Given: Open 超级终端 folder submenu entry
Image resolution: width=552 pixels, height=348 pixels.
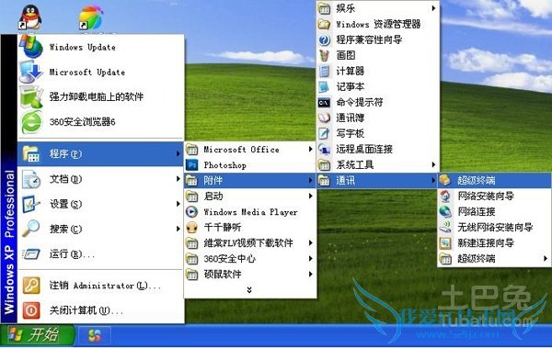Looking at the screenshot, I should point(494,259).
